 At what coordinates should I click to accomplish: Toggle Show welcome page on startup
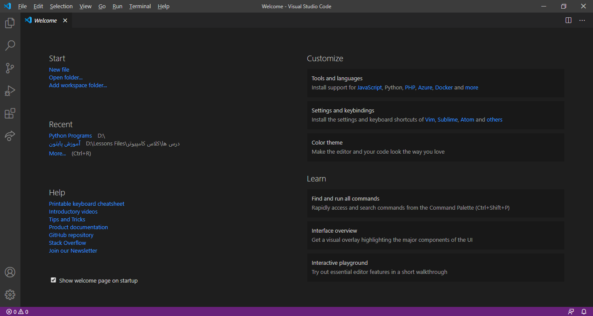tap(53, 280)
